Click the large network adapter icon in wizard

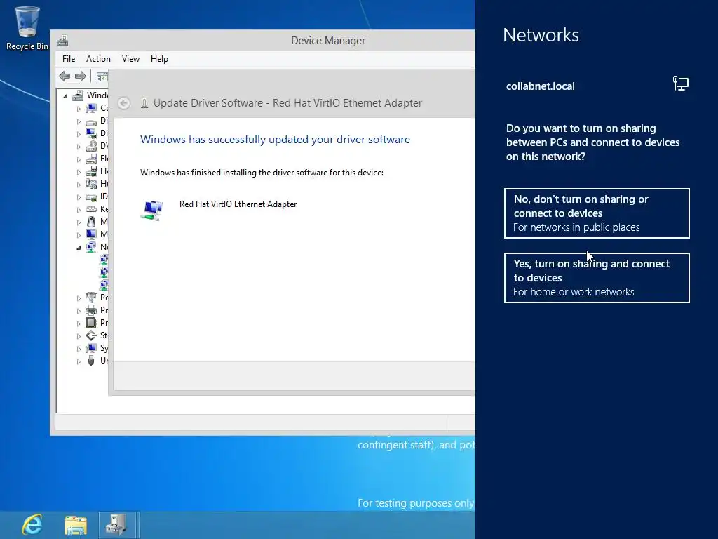pyautogui.click(x=151, y=211)
